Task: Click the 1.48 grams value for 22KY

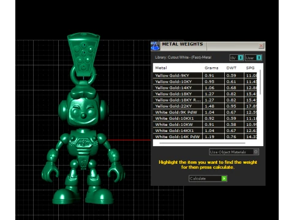Action: coord(209,106)
